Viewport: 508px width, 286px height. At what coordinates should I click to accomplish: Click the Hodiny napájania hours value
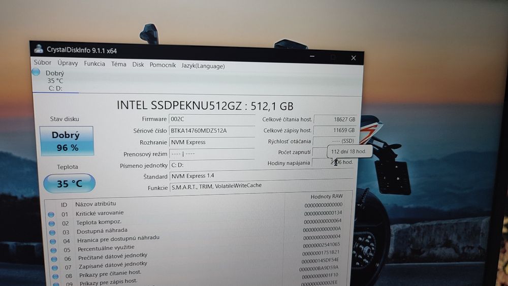coord(333,162)
